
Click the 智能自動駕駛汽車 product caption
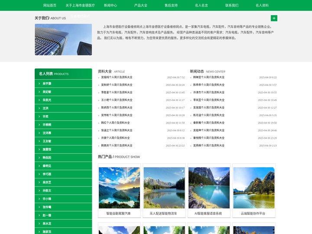tap(118, 214)
